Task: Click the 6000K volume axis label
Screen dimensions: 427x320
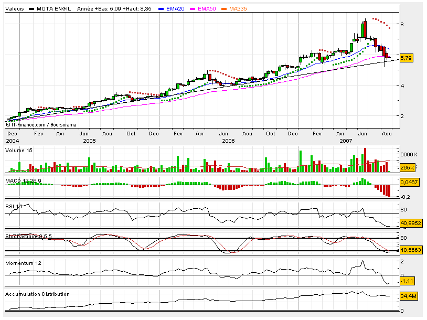Action: click(409, 154)
